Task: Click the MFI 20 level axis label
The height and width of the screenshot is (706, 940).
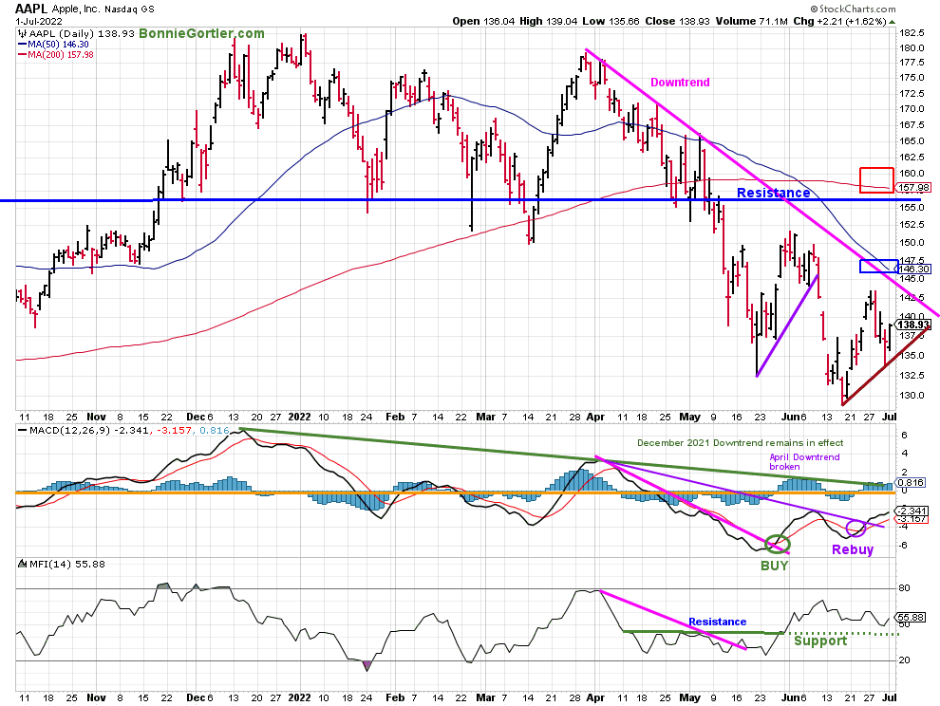Action: click(904, 660)
